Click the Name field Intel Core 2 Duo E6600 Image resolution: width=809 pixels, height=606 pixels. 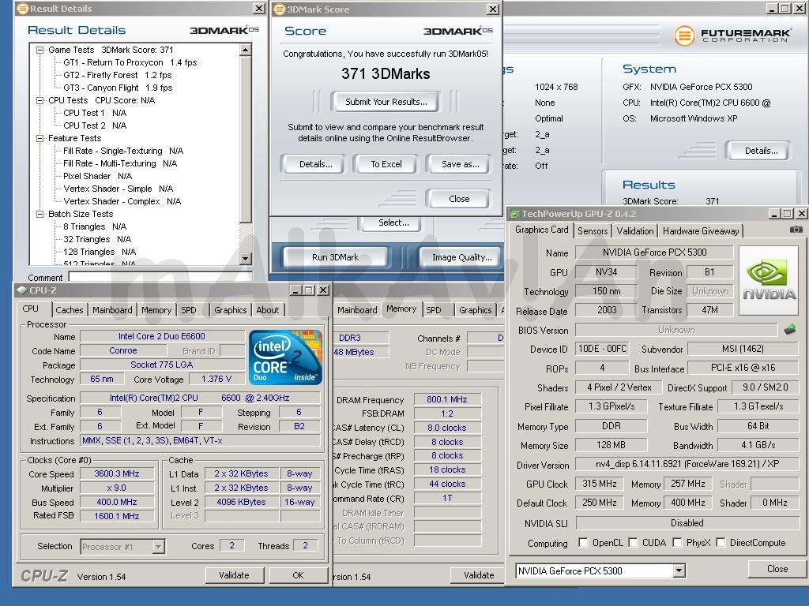(x=162, y=336)
